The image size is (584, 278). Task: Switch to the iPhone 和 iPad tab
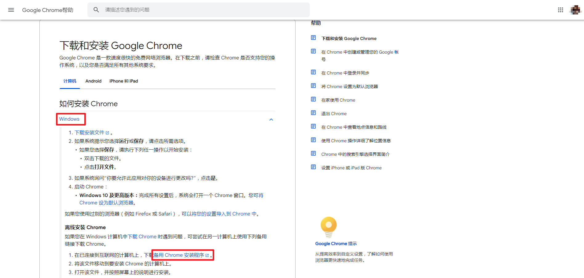[x=123, y=81]
